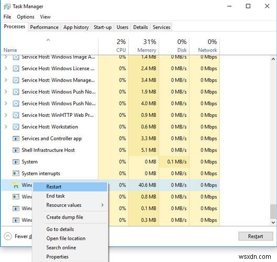Click the 40.6 MB memory value
277x262 pixels.
[x=147, y=185]
